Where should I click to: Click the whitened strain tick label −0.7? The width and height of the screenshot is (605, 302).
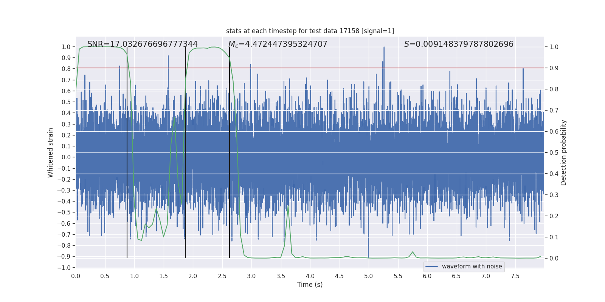point(64,234)
